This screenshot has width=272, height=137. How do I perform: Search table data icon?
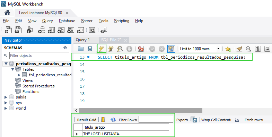pyautogui.click(x=92, y=30)
